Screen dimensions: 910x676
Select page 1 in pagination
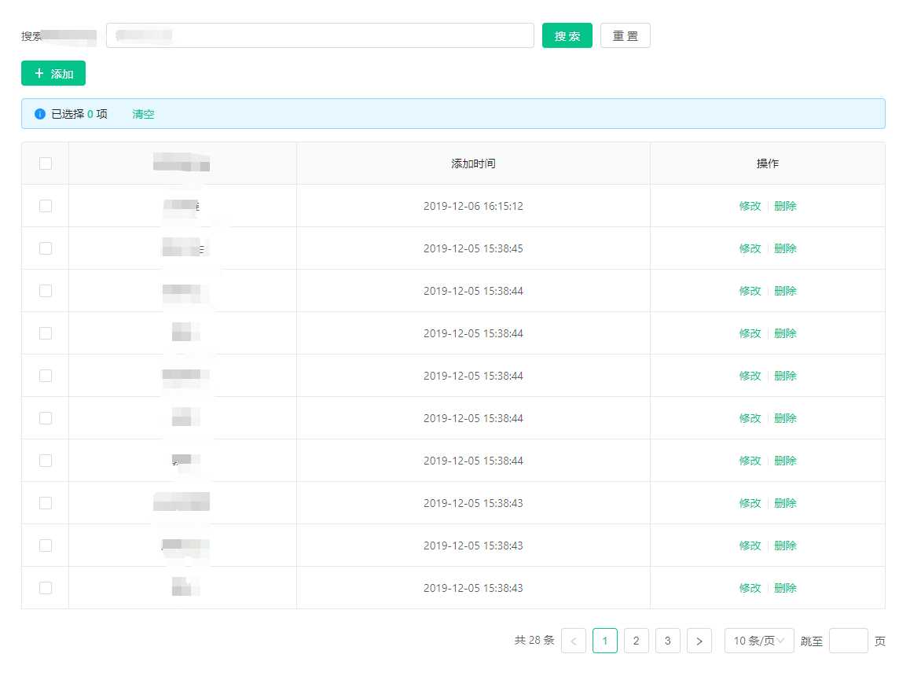tap(605, 641)
